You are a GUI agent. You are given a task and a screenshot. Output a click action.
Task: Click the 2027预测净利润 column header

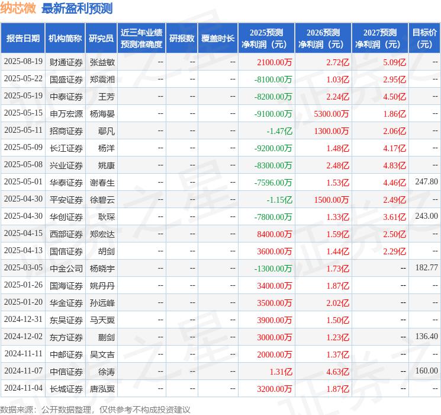pyautogui.click(x=380, y=39)
